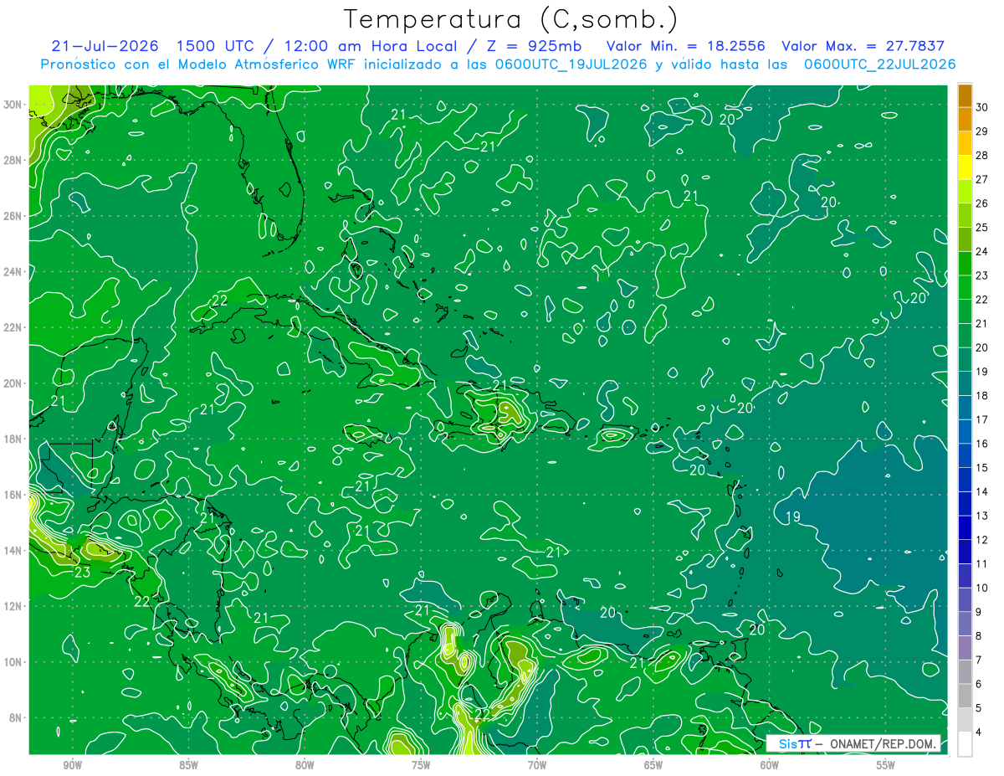The width and height of the screenshot is (1004, 776).
Task: Click the "30N" latitude axis label
Action: (14, 105)
